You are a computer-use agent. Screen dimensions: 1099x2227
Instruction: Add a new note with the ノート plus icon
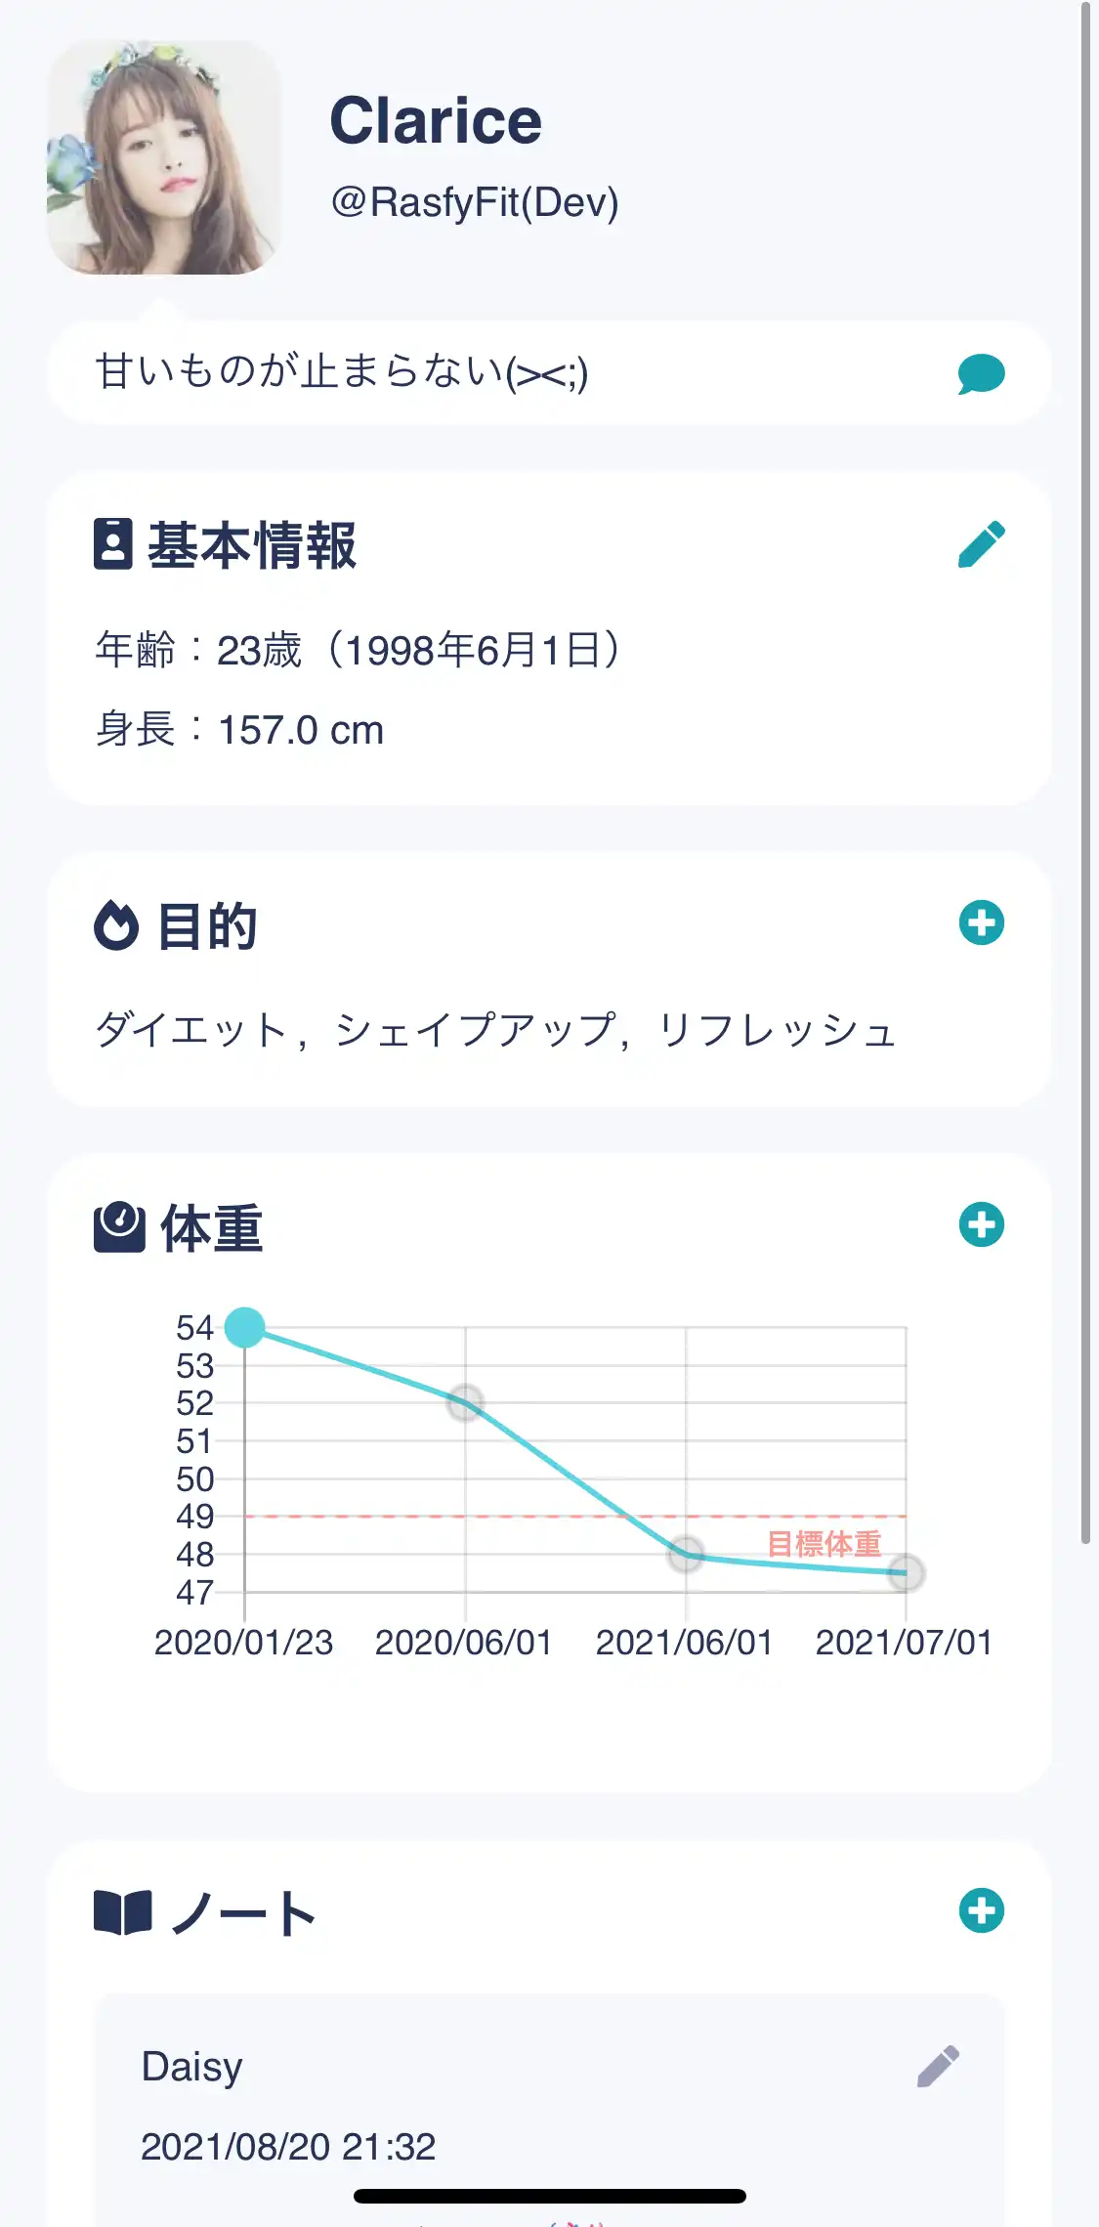coord(982,1910)
